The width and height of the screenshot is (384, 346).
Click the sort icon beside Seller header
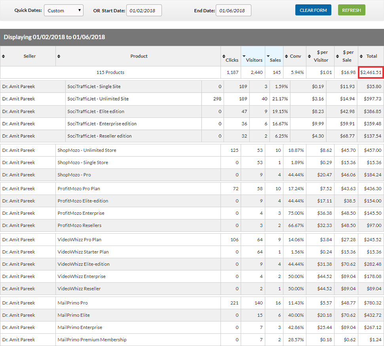pyautogui.click(x=4, y=56)
